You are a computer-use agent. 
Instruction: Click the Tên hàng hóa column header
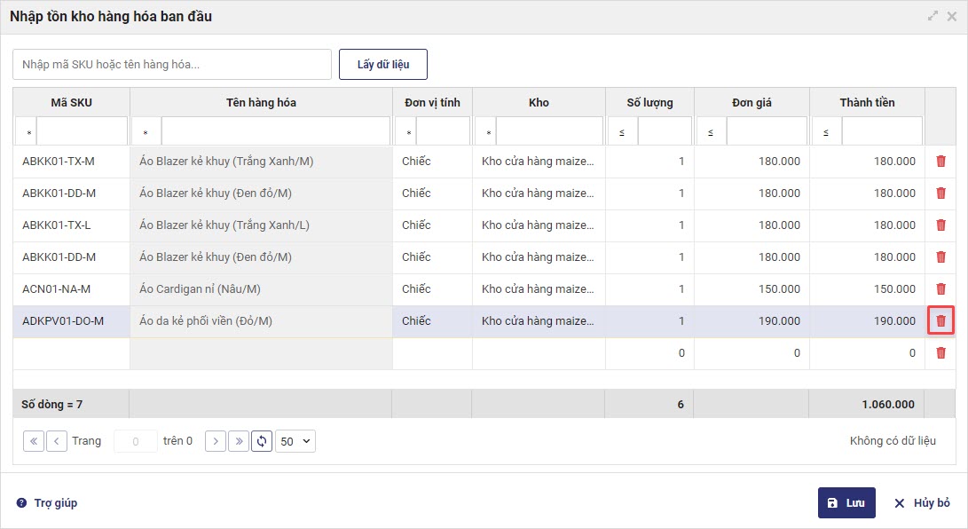261,102
